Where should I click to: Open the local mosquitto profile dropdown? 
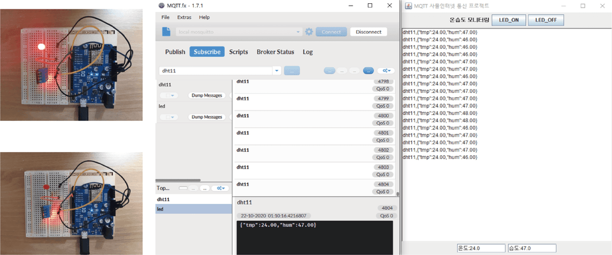(x=239, y=32)
